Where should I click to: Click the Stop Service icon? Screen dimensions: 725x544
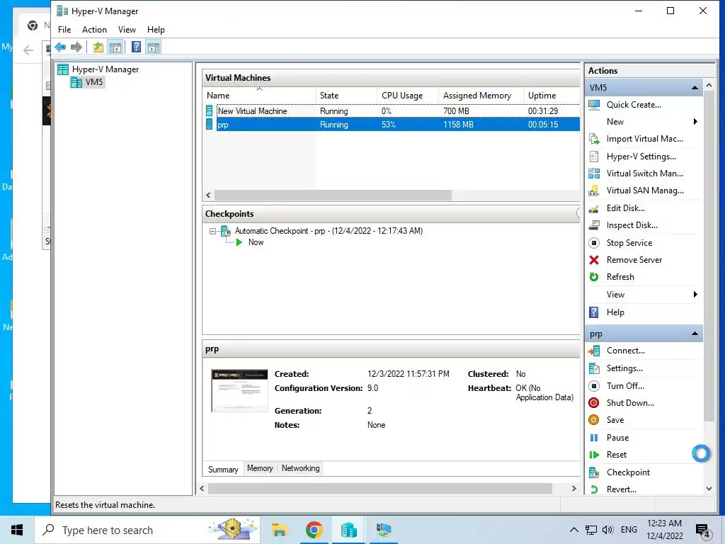594,243
